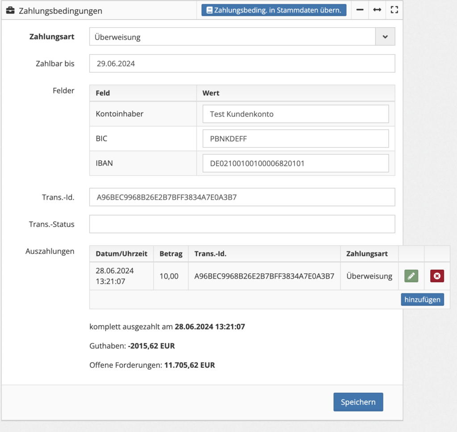Collapse the panel with the minus icon
Image resolution: width=457 pixels, height=432 pixels.
click(x=360, y=10)
